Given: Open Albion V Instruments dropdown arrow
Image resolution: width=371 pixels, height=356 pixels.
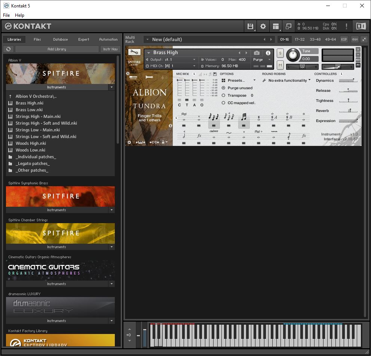Looking at the screenshot, I should [x=112, y=87].
